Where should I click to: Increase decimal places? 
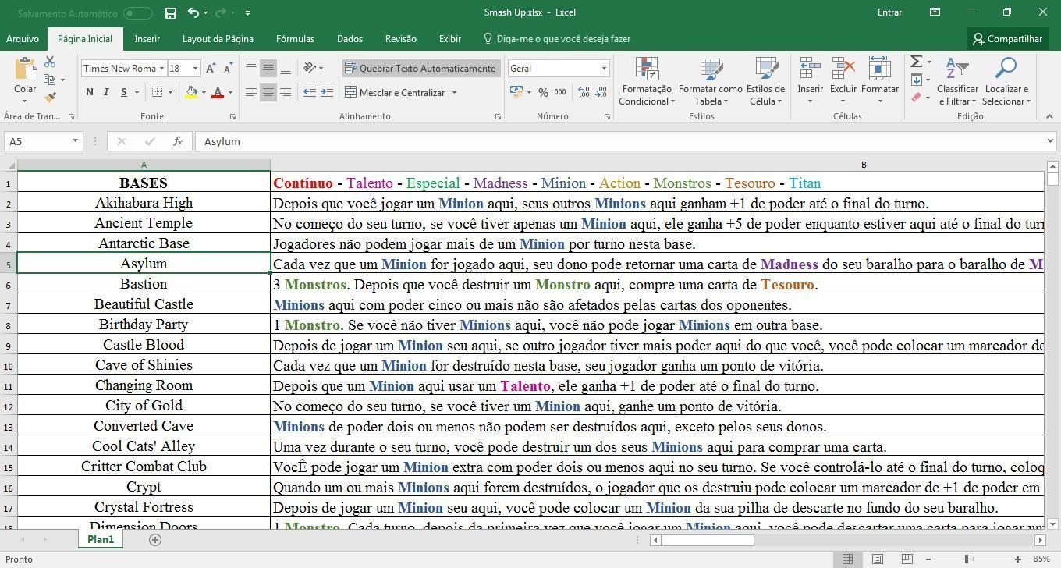[583, 92]
